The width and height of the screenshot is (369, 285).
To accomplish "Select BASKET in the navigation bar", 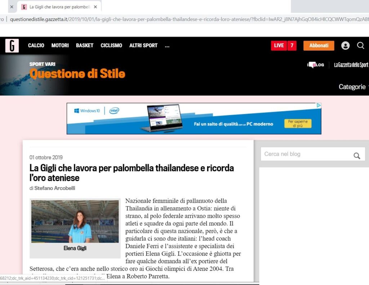I will [84, 46].
